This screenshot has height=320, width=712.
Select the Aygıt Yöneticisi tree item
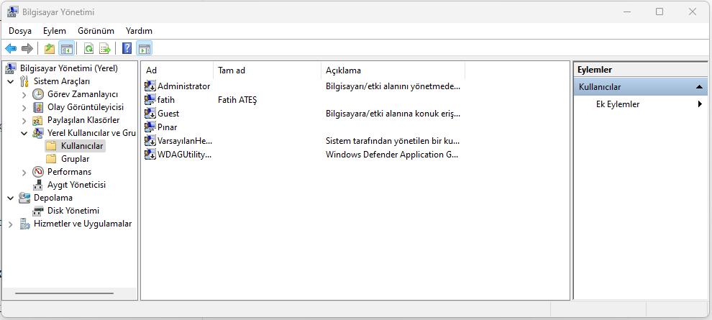(76, 185)
